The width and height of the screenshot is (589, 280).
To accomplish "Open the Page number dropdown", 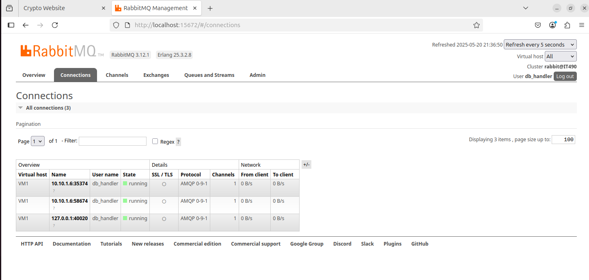I will (x=37, y=141).
